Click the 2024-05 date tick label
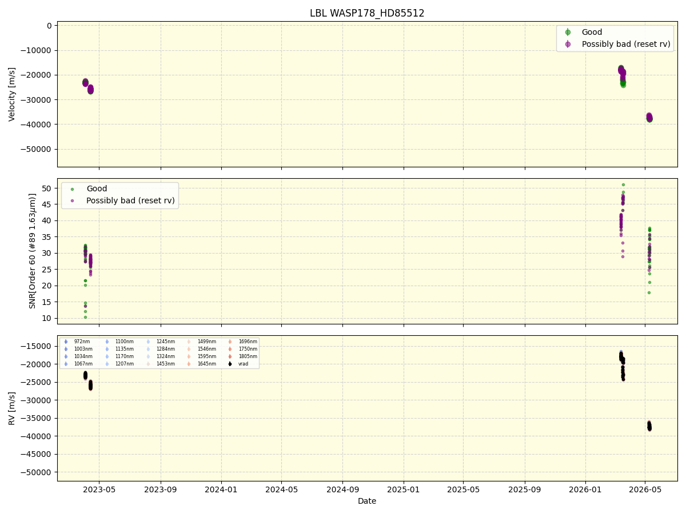 [282, 489]
